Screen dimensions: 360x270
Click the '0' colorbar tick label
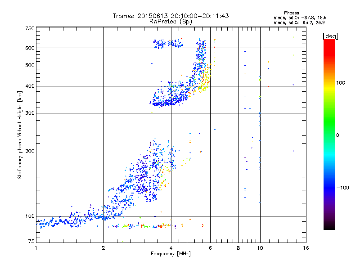(x=337, y=135)
